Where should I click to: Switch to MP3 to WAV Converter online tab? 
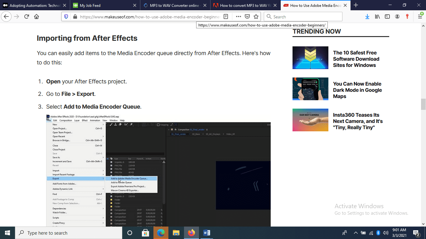[175, 5]
